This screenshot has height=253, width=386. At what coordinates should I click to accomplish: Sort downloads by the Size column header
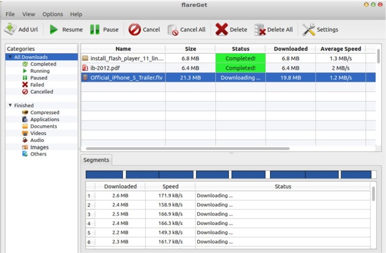[190, 48]
